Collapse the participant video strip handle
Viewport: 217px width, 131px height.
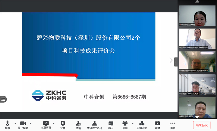click(x=176, y=62)
